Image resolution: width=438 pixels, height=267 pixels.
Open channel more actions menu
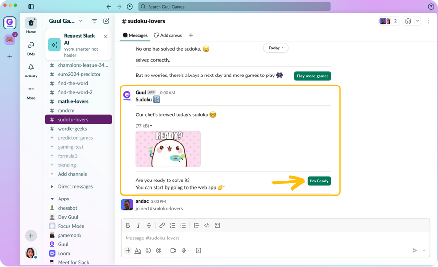point(428,21)
